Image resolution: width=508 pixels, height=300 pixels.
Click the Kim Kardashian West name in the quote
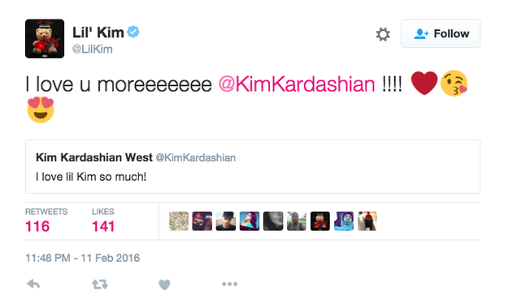tap(94, 157)
